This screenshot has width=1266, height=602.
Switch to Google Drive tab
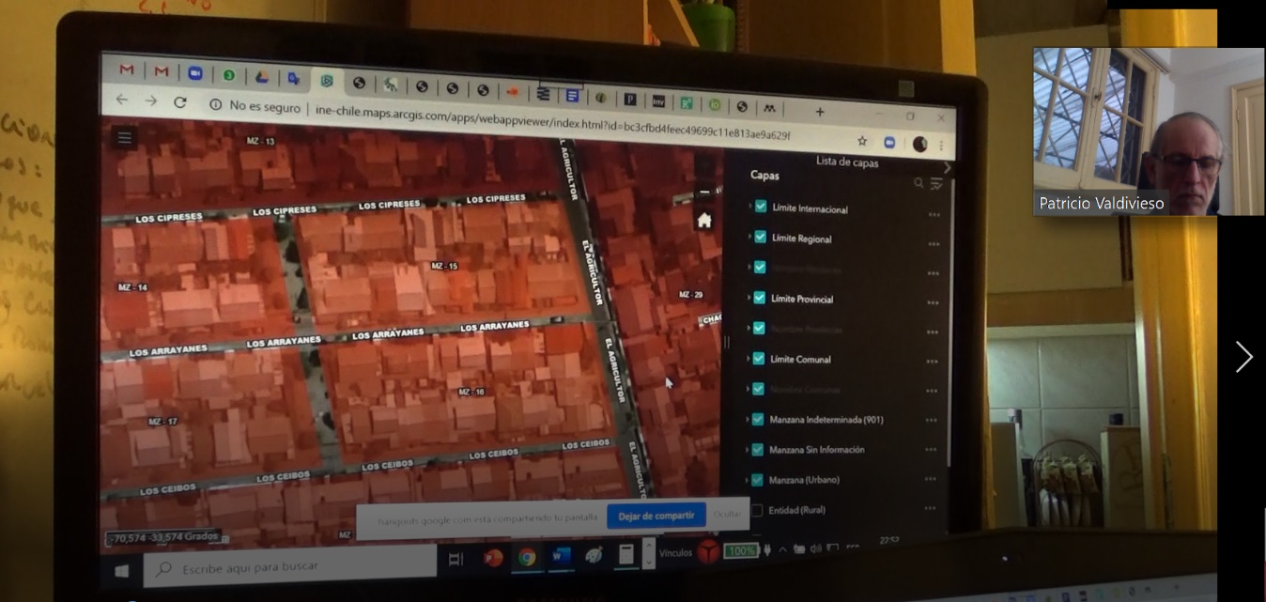click(x=261, y=77)
